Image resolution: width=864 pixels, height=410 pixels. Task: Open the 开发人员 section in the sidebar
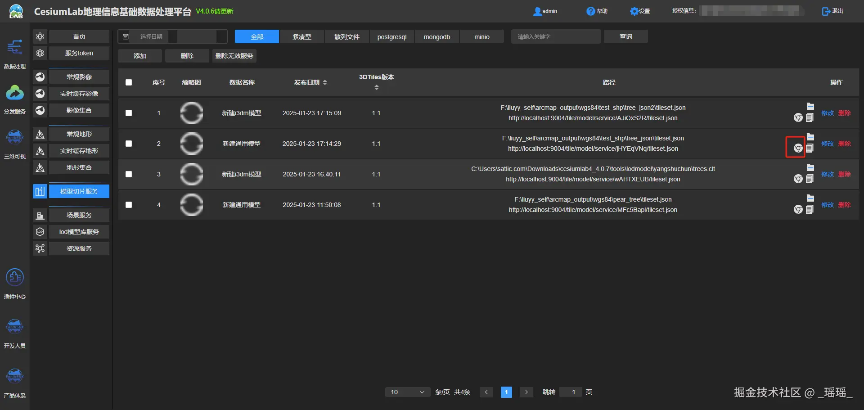[15, 333]
